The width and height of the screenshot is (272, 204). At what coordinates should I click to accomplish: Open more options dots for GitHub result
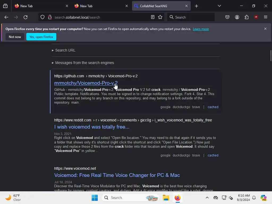(x=204, y=107)
